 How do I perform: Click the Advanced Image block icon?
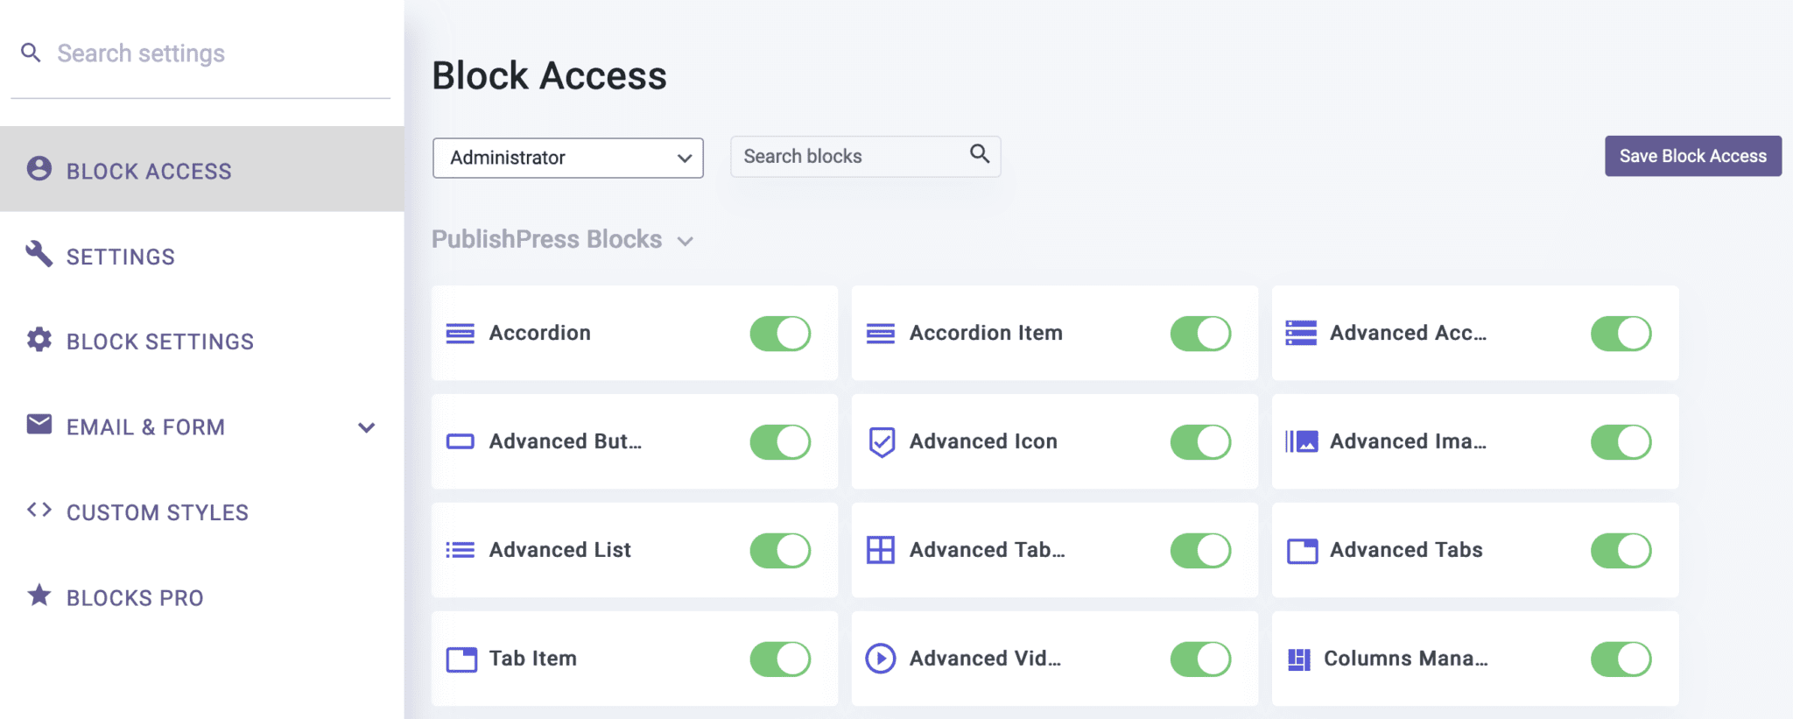point(1302,441)
